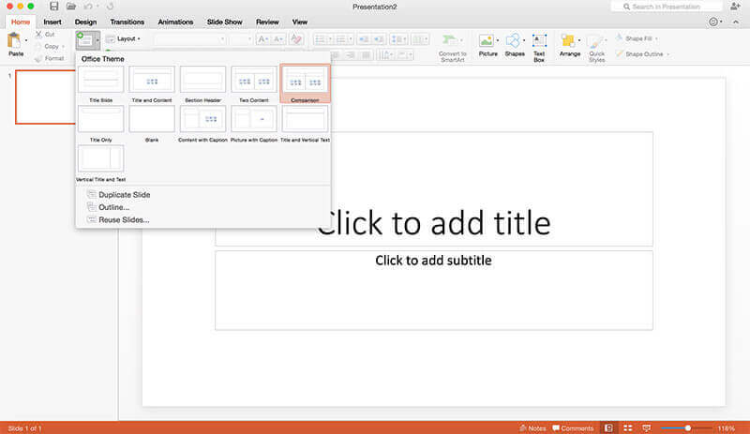Collapse the ribbon with the chevron
Image resolution: width=750 pixels, height=434 pixels.
pos(738,21)
